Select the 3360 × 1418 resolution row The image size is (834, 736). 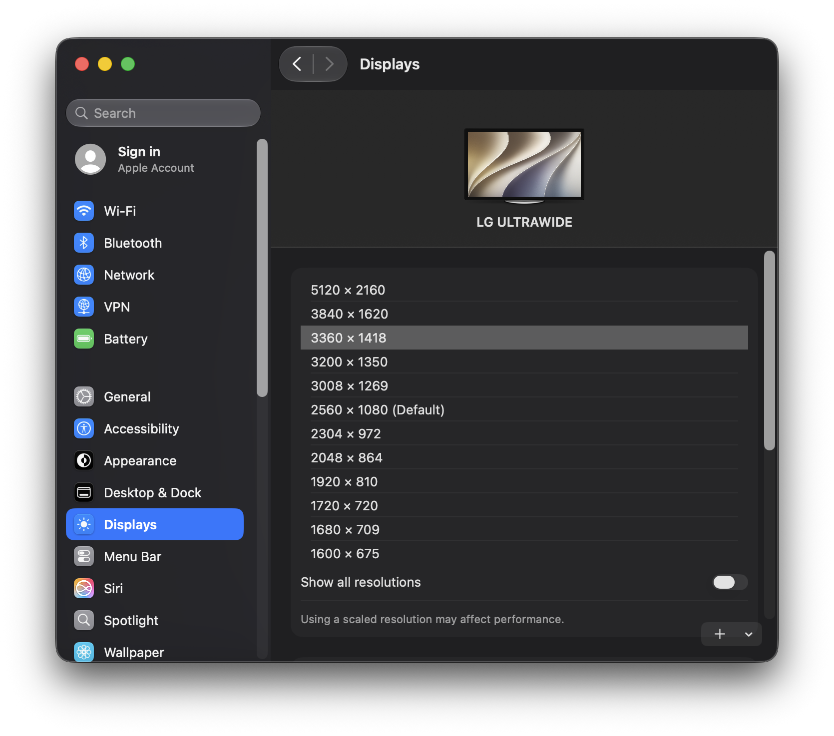524,338
